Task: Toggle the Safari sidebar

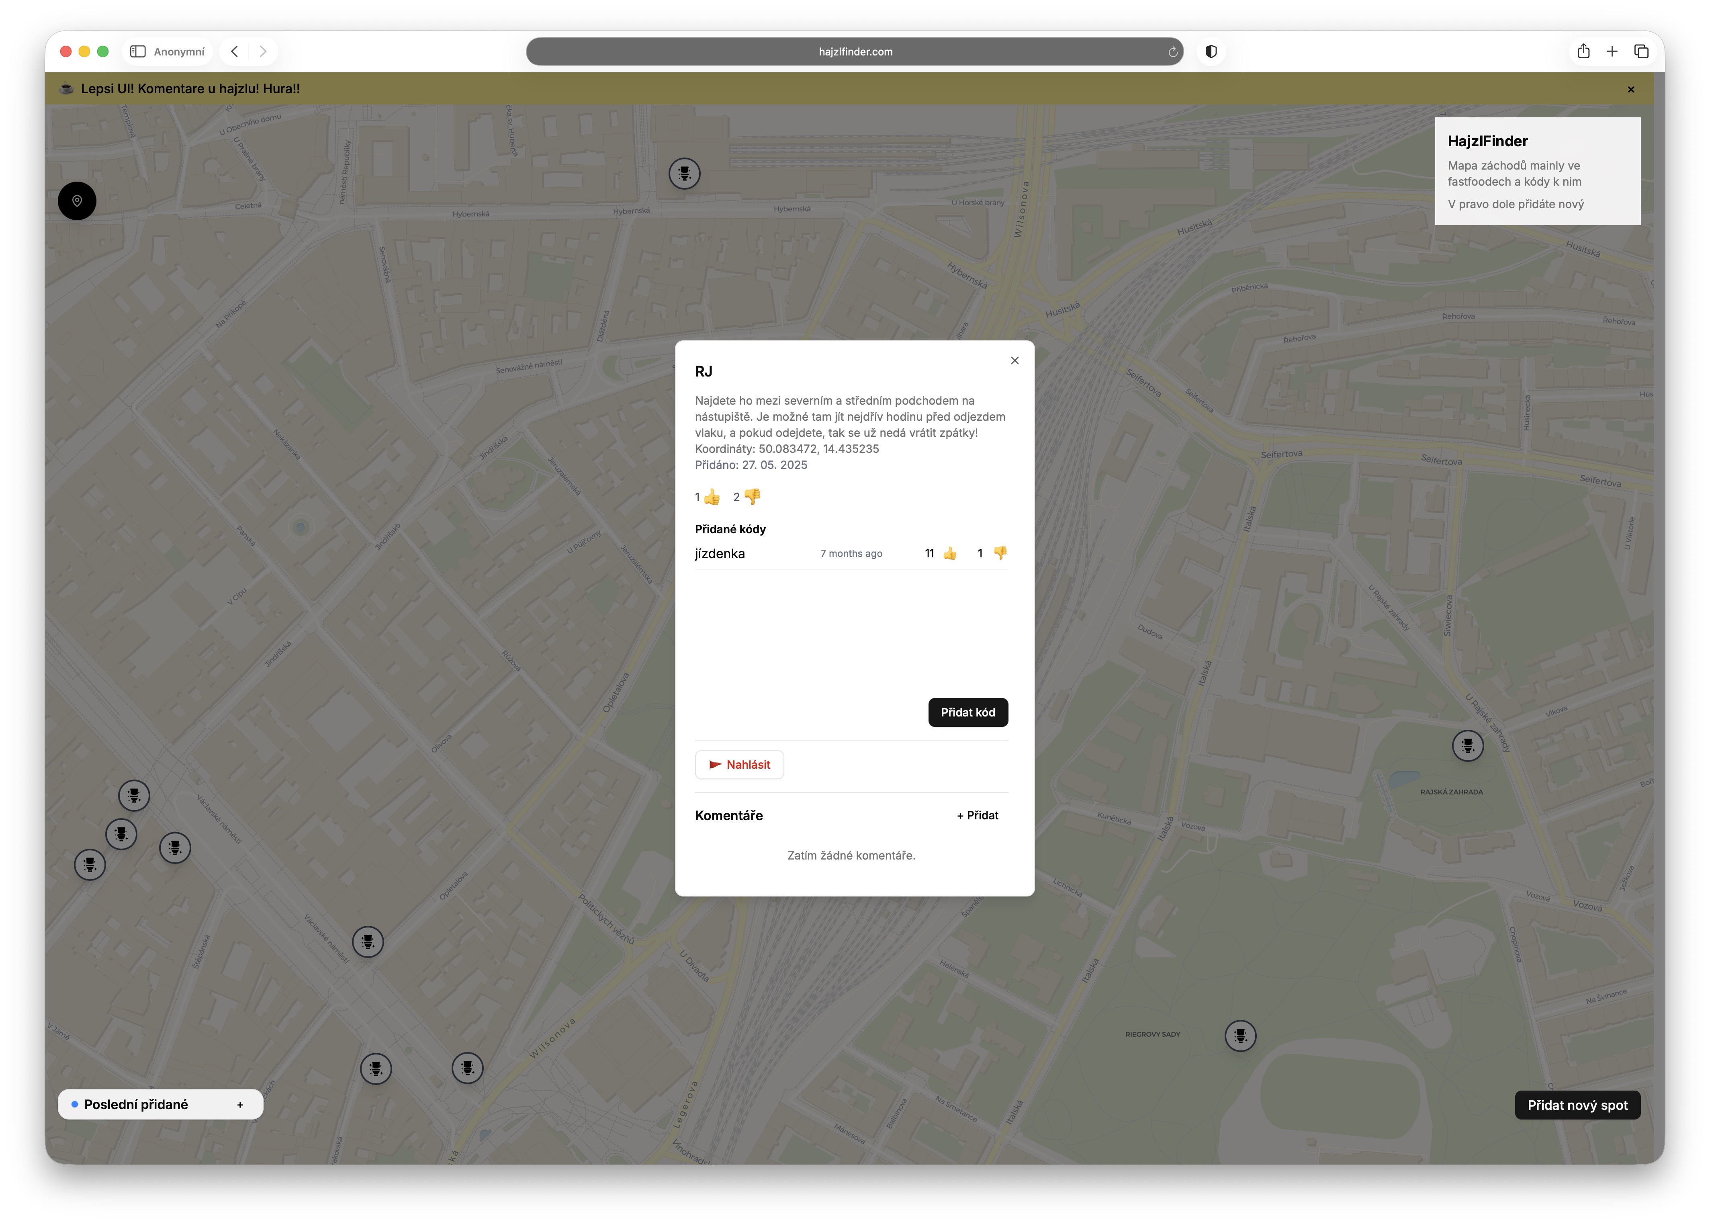Action: point(137,51)
